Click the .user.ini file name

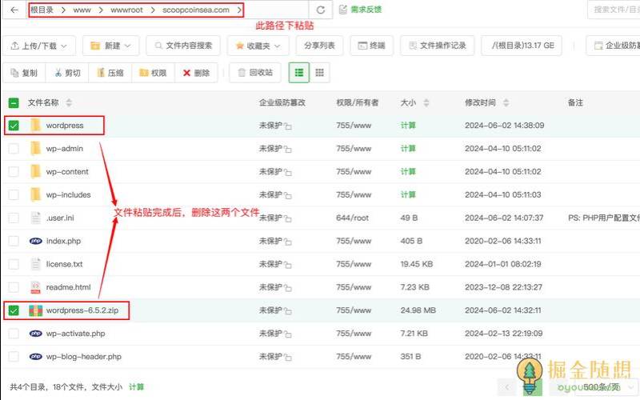tap(60, 218)
